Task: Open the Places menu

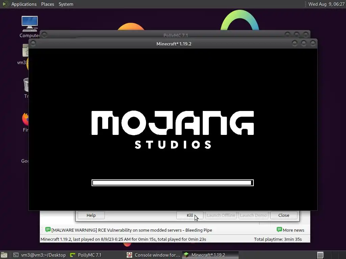Action: point(47,4)
